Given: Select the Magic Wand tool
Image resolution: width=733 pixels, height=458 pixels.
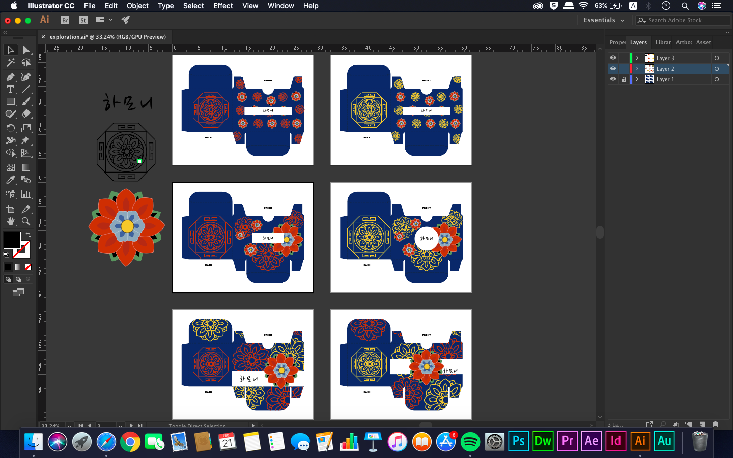Looking at the screenshot, I should pyautogui.click(x=10, y=64).
